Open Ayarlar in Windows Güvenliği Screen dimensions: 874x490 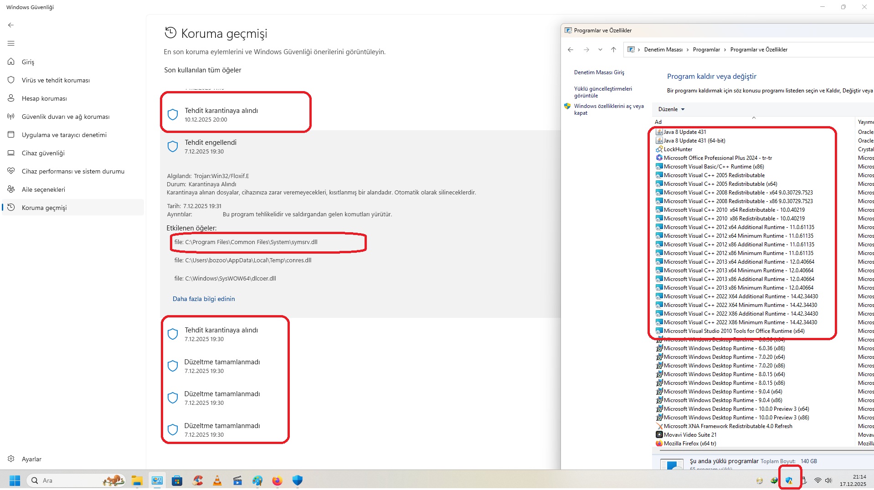click(73, 459)
